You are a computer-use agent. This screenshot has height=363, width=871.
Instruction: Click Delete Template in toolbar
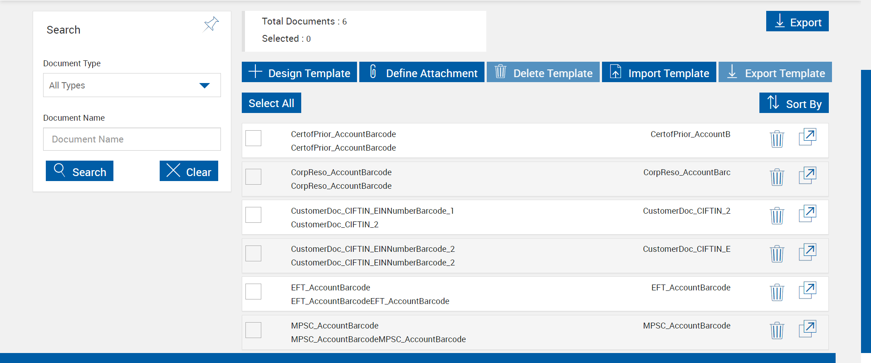(543, 72)
